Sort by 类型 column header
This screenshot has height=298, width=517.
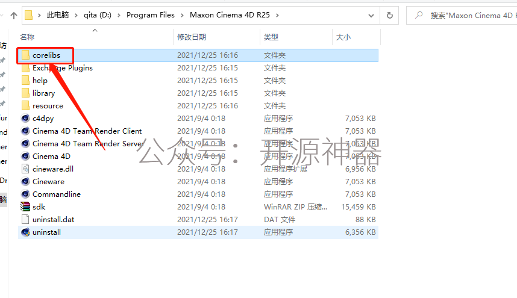271,37
